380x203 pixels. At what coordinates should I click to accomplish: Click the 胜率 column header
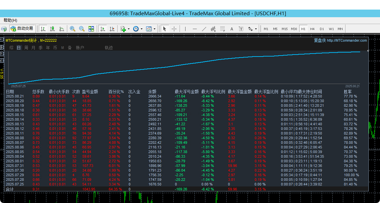tap(348, 92)
